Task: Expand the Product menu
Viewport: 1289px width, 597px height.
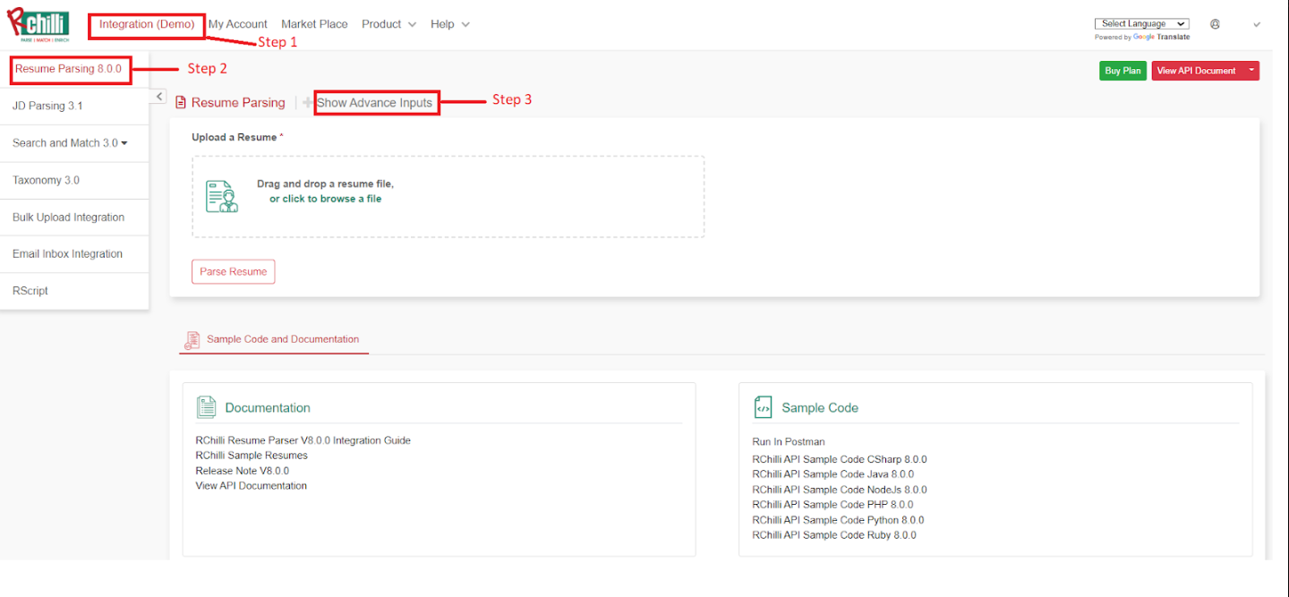Action: (388, 24)
